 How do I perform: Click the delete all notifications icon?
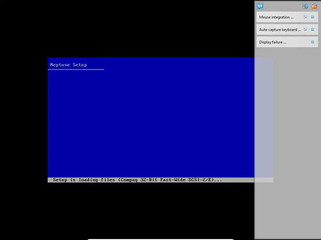(314, 6)
